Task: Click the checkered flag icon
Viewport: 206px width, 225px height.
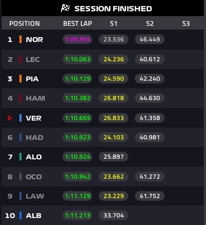Action: click(x=65, y=8)
